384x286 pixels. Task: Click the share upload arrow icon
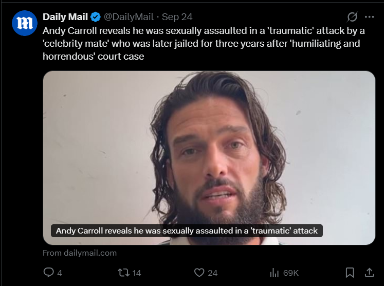click(x=369, y=273)
